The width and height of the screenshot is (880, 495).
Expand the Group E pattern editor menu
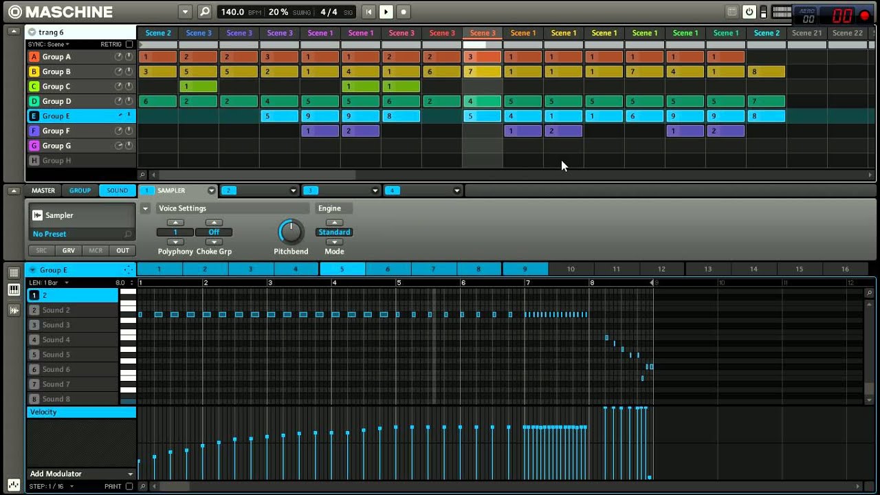pyautogui.click(x=31, y=270)
